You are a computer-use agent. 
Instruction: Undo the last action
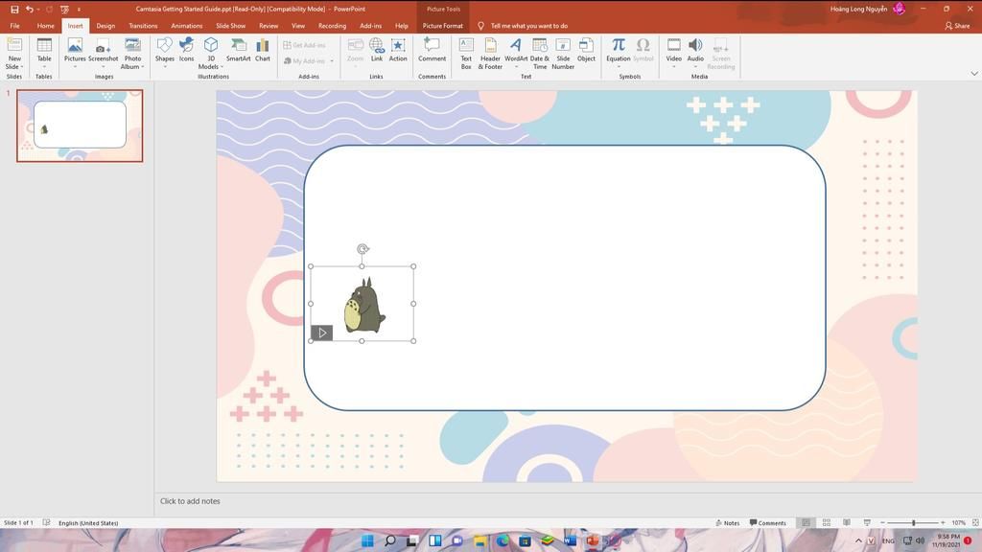click(29, 9)
